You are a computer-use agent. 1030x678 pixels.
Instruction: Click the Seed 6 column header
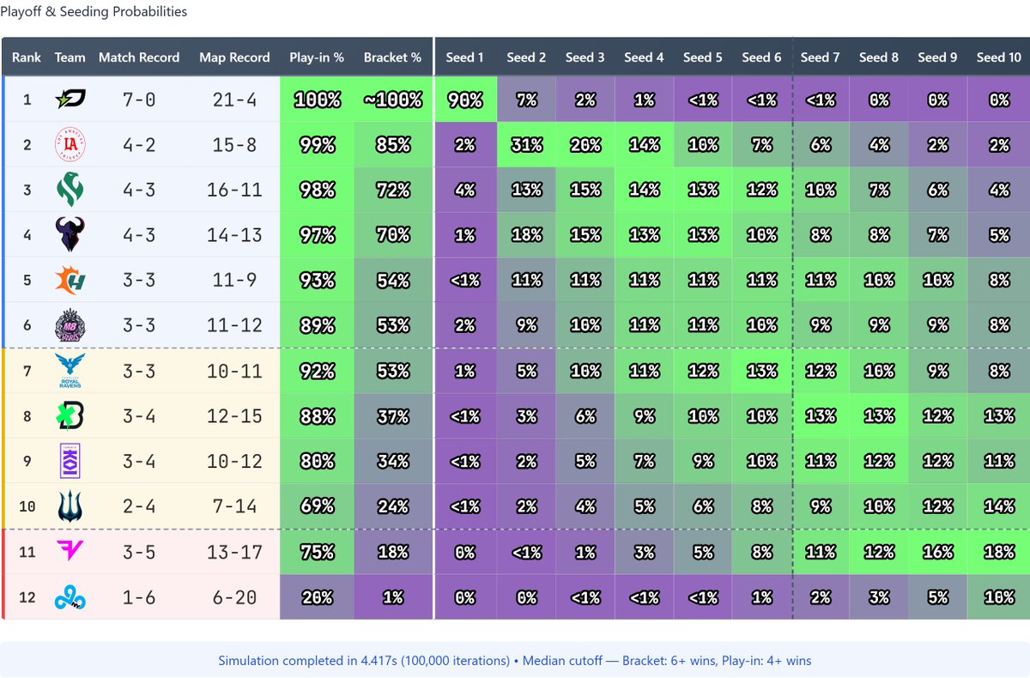point(761,58)
